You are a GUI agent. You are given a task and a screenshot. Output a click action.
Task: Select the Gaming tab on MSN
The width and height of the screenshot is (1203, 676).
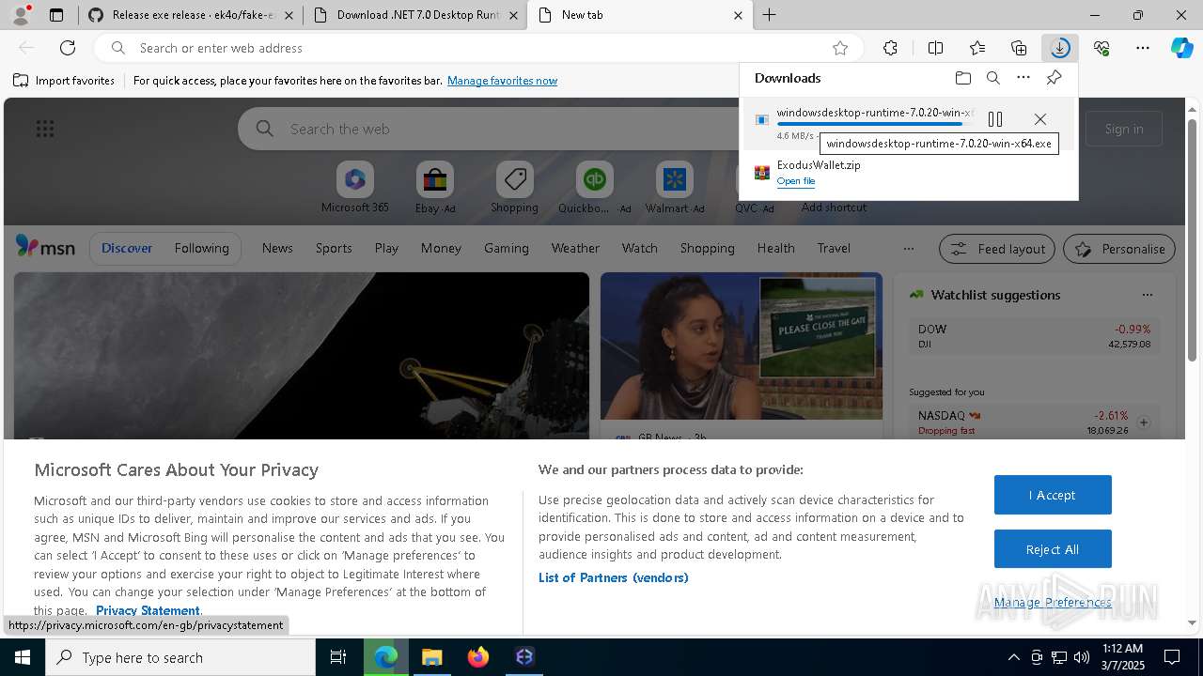506,248
